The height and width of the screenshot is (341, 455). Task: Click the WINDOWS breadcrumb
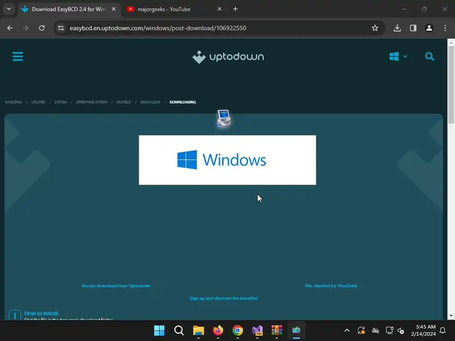click(x=13, y=102)
